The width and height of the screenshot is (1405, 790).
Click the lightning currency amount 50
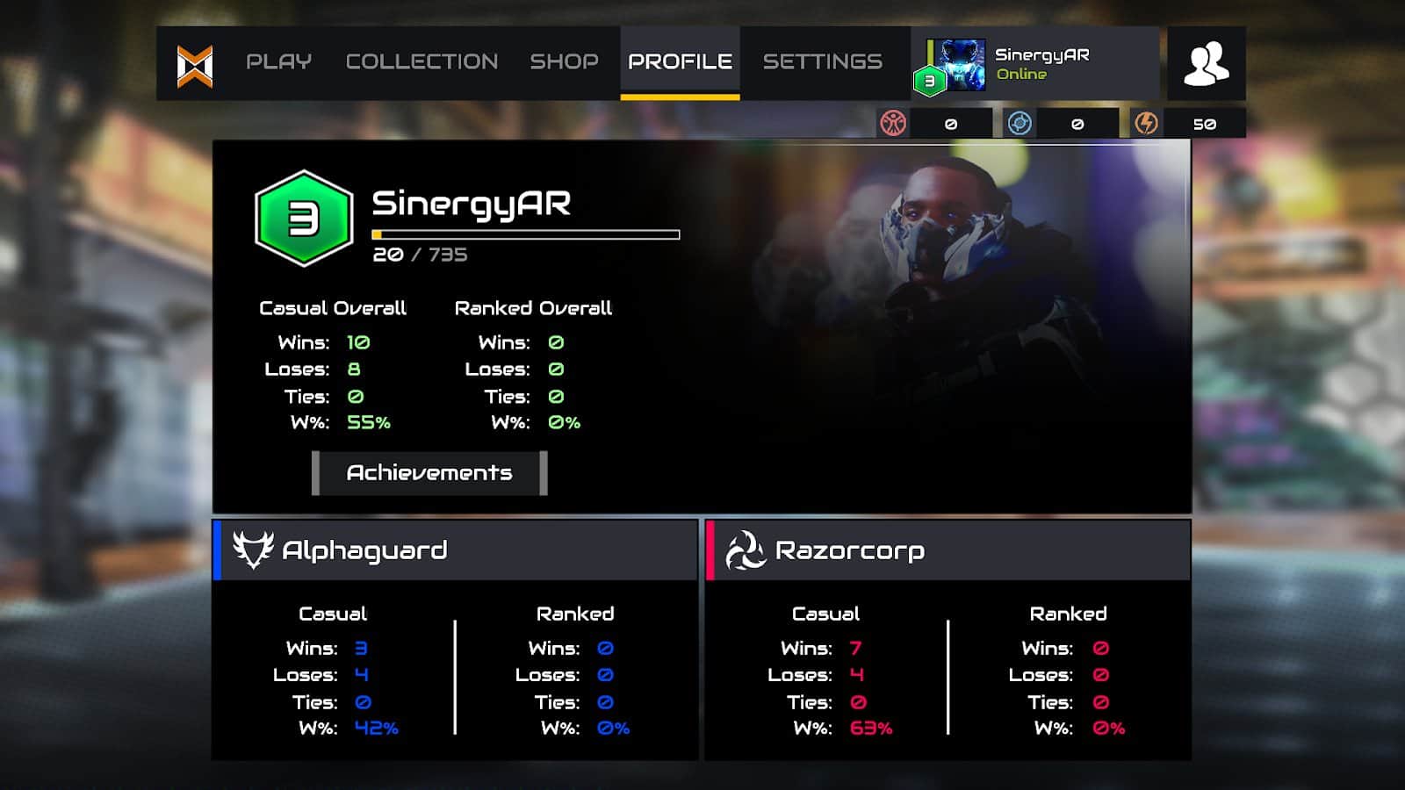pyautogui.click(x=1204, y=124)
